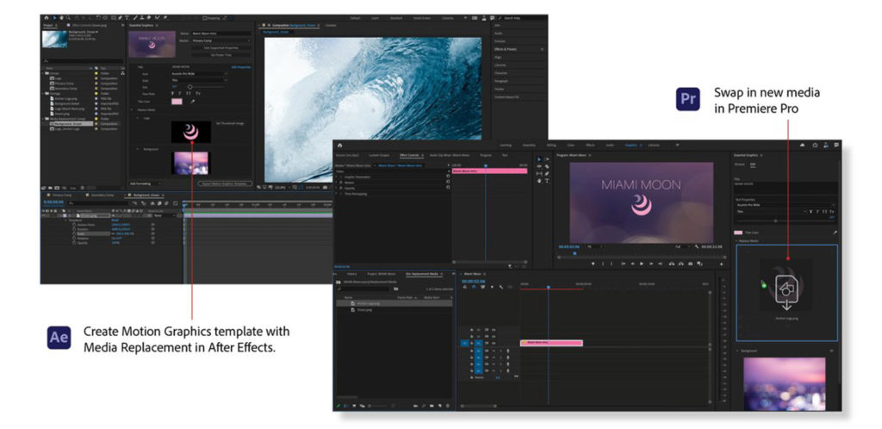Click the Home icon in Premiere Pro
Viewport: 882px width, 429px height.
(339, 145)
